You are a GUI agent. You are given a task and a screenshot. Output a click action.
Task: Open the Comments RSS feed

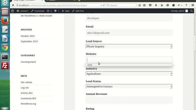[x=28, y=98]
